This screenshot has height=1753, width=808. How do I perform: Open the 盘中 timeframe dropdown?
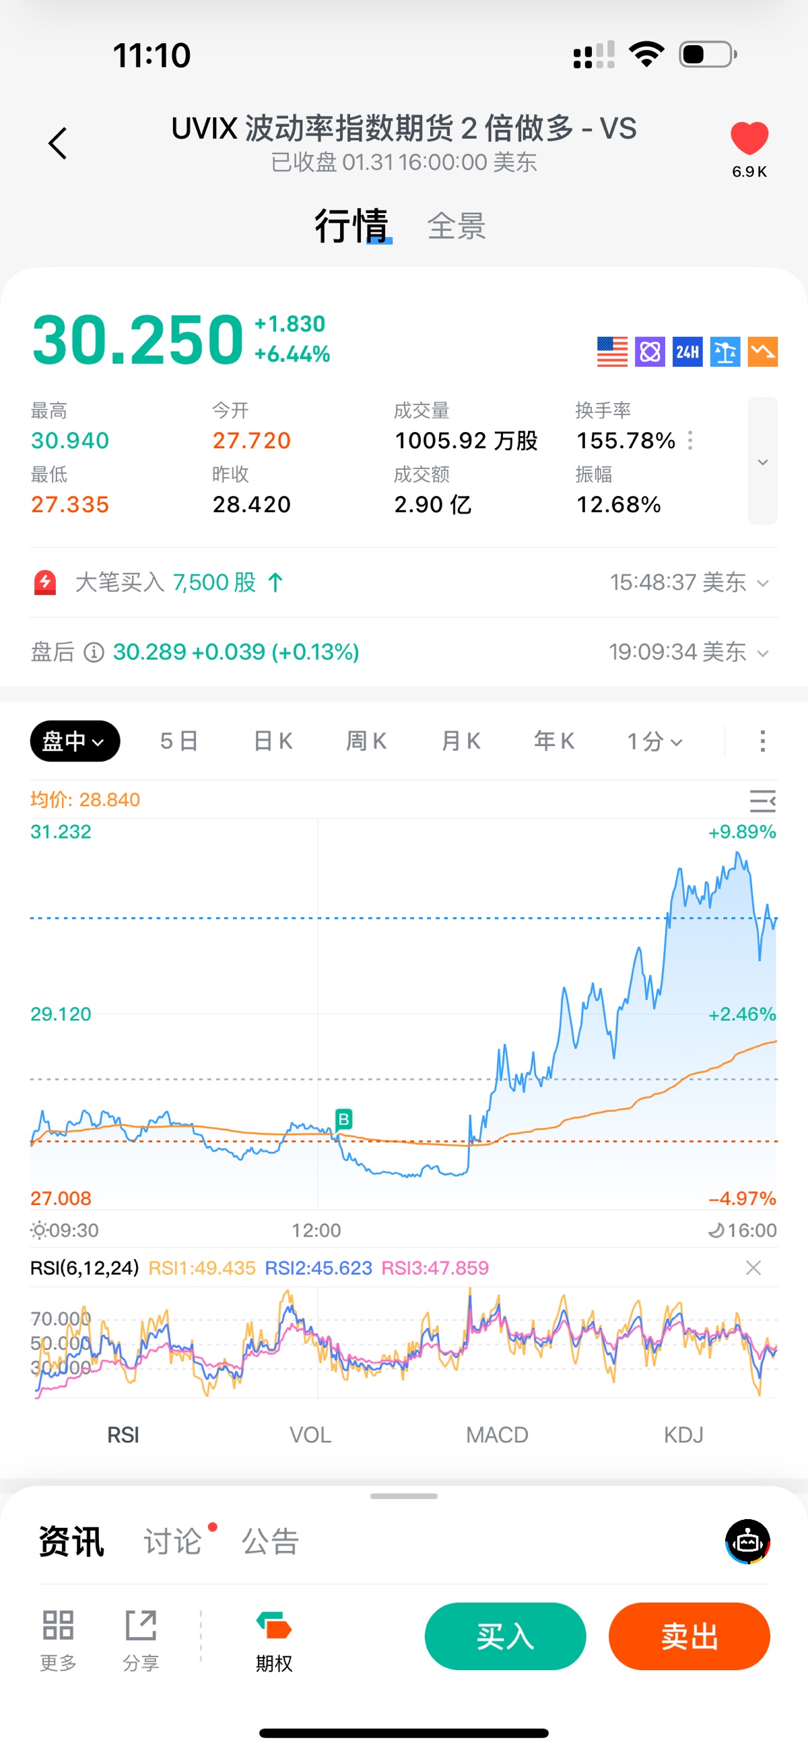click(75, 741)
